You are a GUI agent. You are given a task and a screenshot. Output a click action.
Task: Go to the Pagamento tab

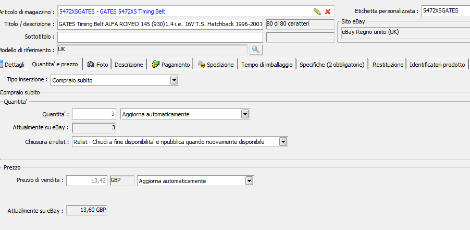tap(170, 65)
